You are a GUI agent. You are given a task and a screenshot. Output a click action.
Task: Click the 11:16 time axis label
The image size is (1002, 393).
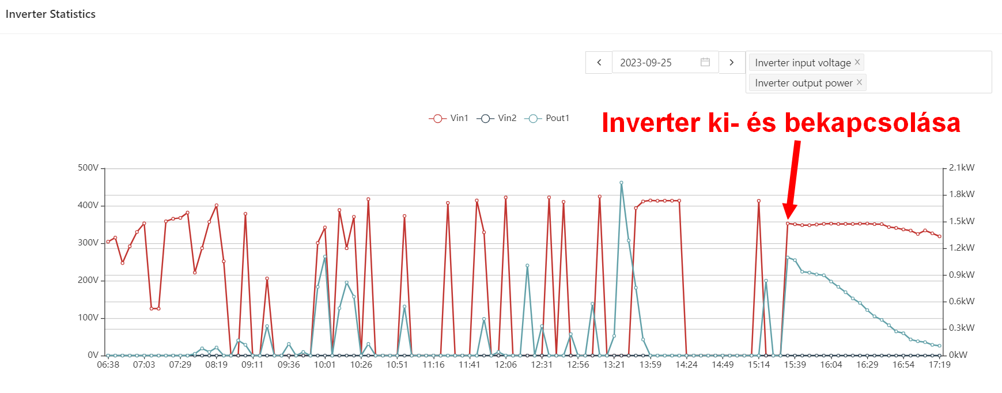433,365
